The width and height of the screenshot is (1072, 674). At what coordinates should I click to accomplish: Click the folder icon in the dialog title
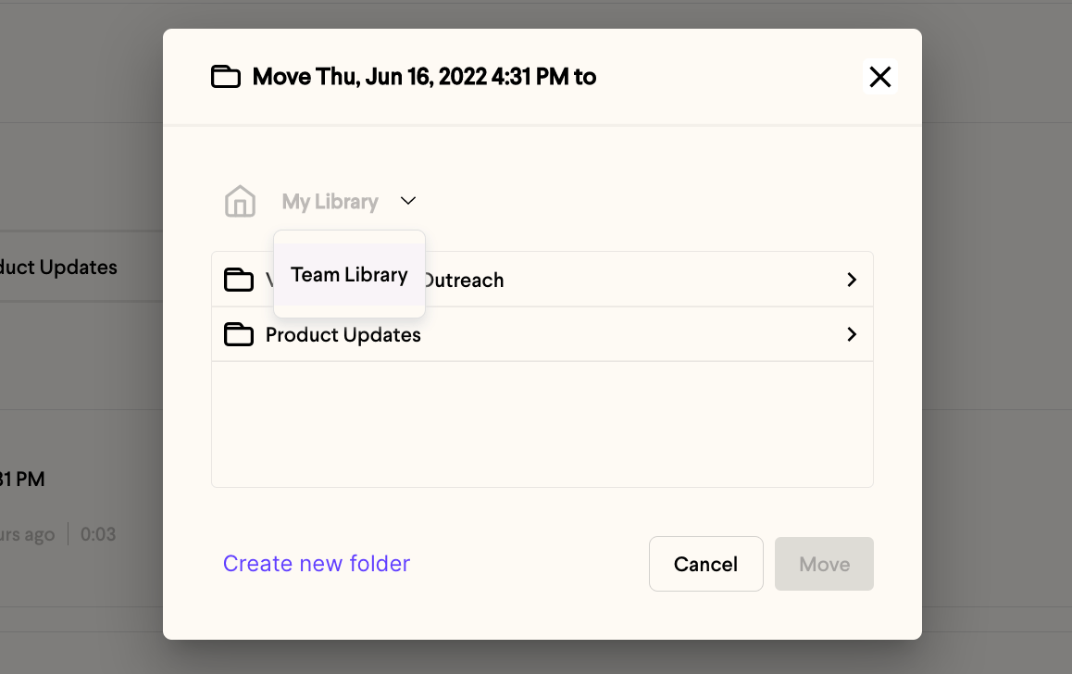[226, 77]
